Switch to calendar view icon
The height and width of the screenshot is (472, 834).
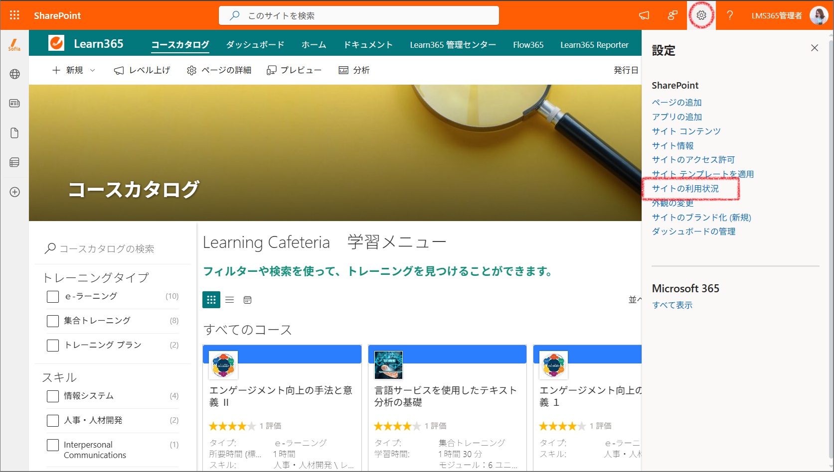click(247, 300)
